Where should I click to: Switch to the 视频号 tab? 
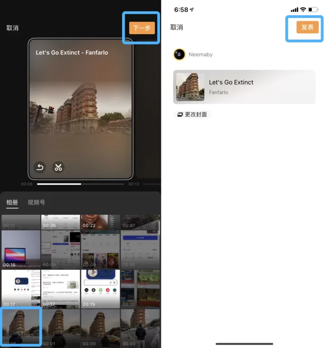(36, 203)
